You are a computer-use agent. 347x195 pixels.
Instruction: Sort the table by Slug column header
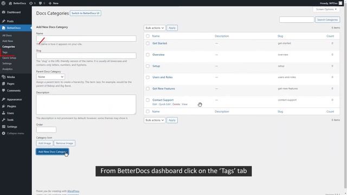click(x=280, y=36)
